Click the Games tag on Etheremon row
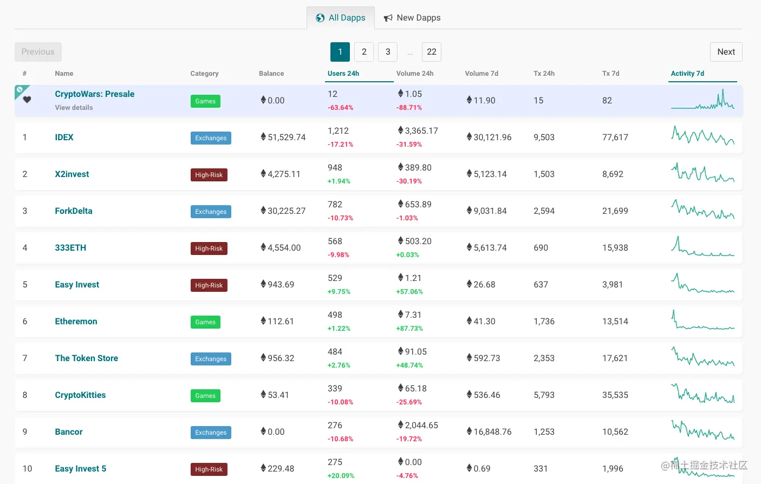Image resolution: width=761 pixels, height=484 pixels. tap(205, 322)
